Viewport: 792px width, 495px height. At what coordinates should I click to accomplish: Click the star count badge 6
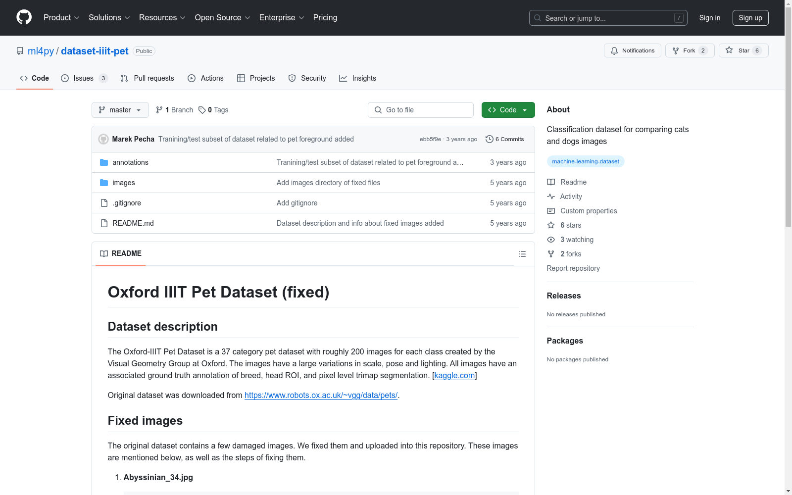(x=757, y=50)
